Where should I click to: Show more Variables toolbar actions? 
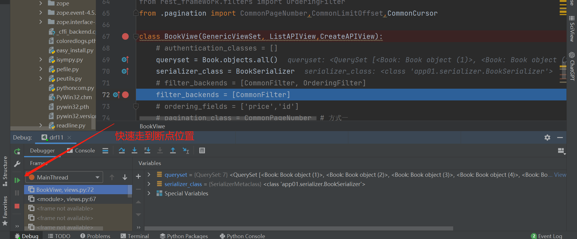pos(138,227)
